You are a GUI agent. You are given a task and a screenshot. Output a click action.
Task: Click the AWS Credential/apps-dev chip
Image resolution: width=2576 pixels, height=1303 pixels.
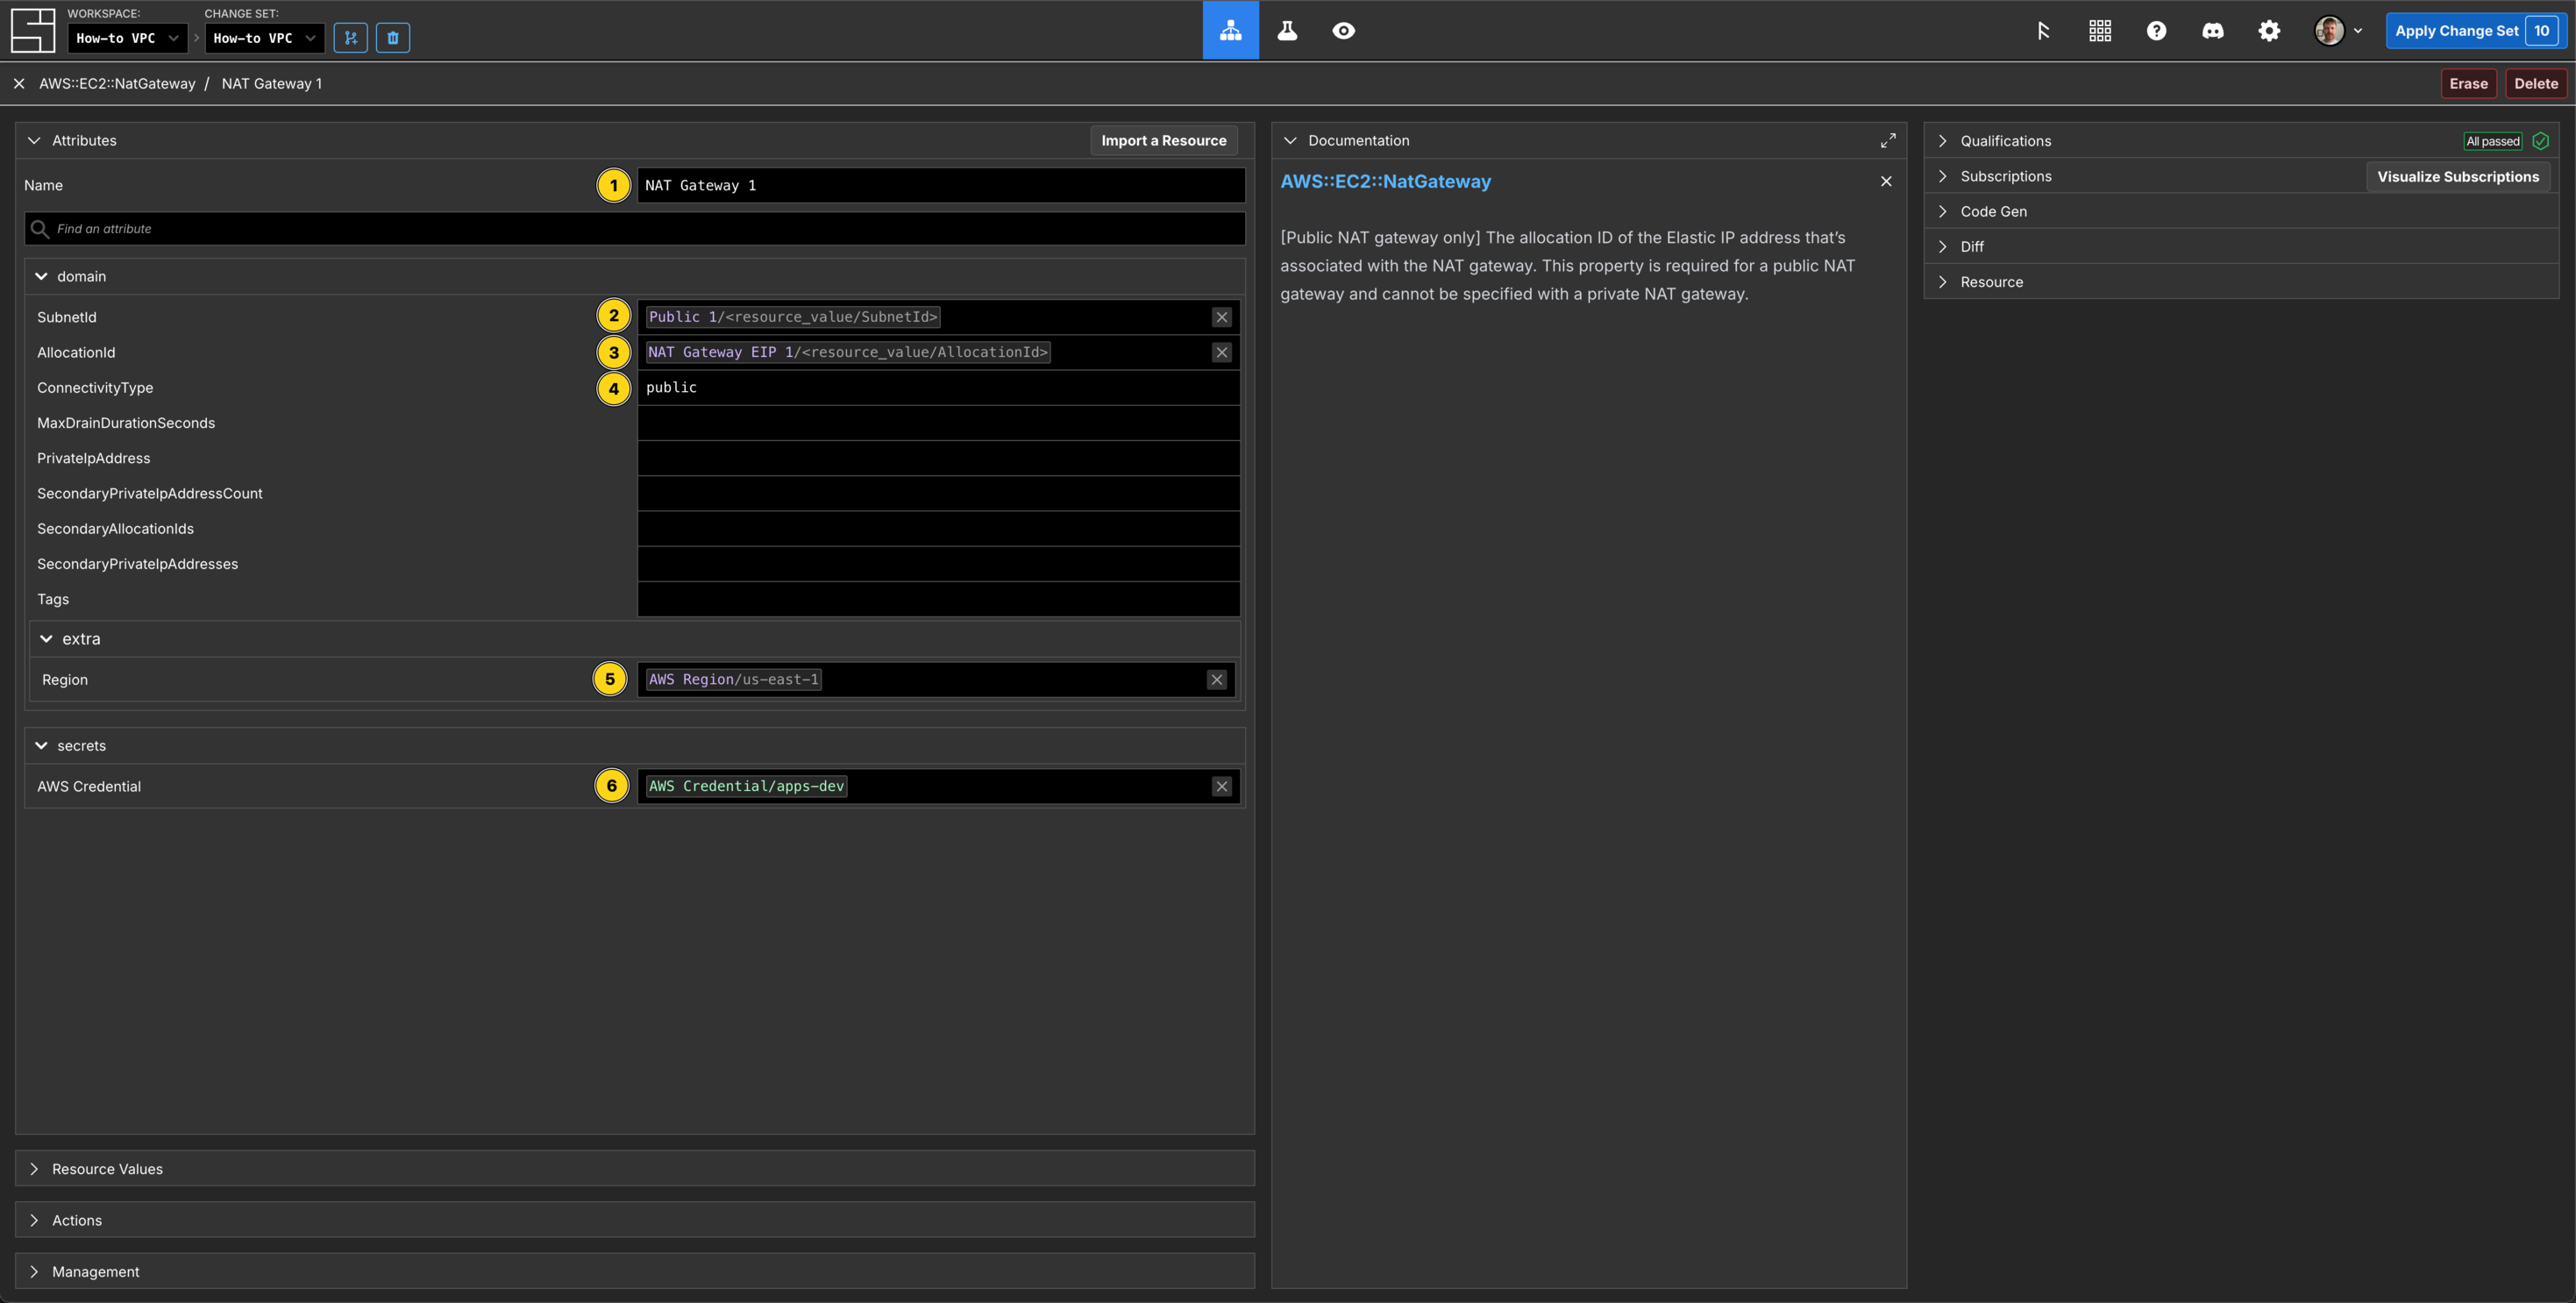point(746,786)
